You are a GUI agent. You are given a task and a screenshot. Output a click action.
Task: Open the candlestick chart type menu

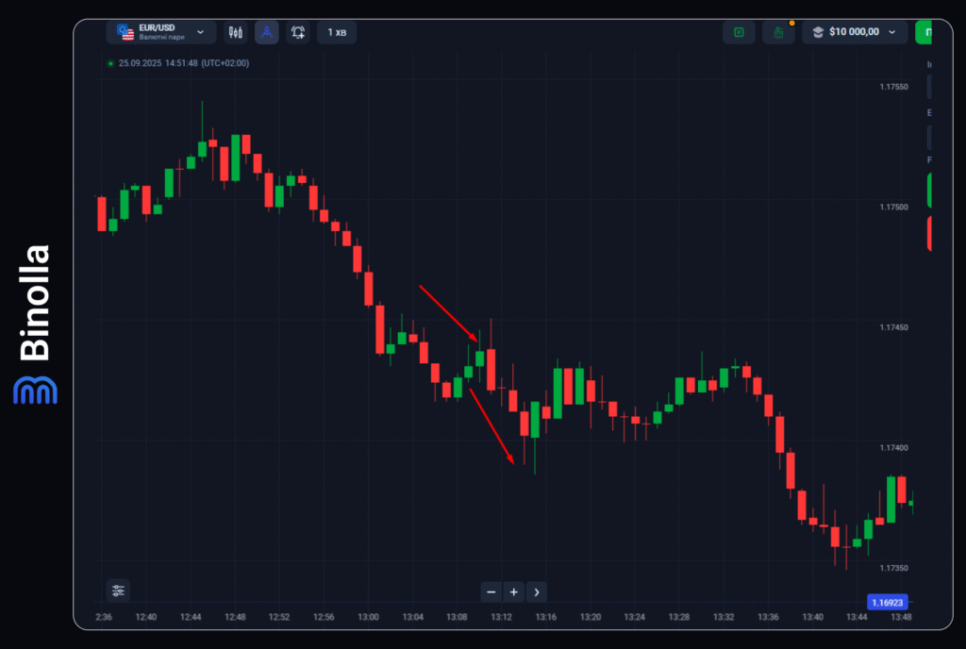click(235, 32)
